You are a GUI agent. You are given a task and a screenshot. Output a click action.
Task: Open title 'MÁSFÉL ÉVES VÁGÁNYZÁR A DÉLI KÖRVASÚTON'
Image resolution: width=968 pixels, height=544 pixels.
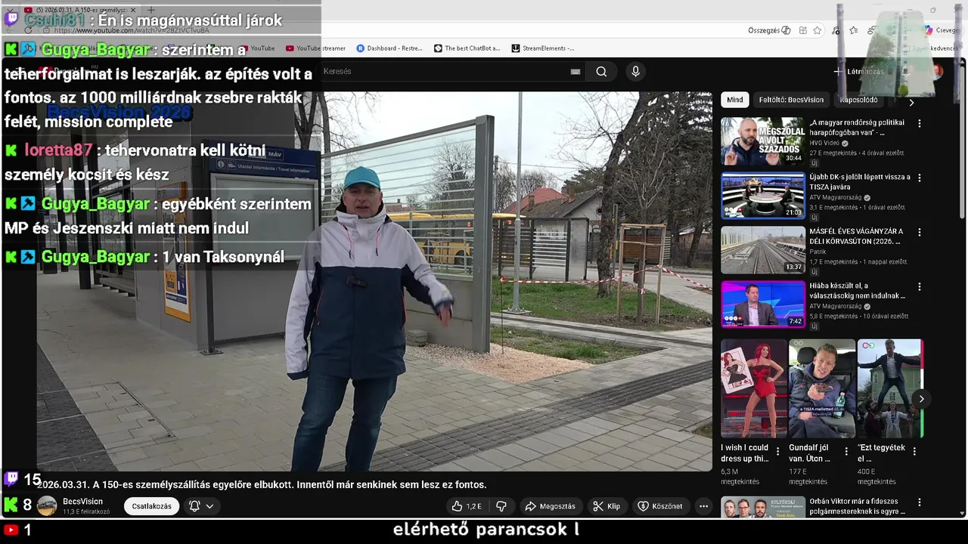pyautogui.click(x=856, y=236)
